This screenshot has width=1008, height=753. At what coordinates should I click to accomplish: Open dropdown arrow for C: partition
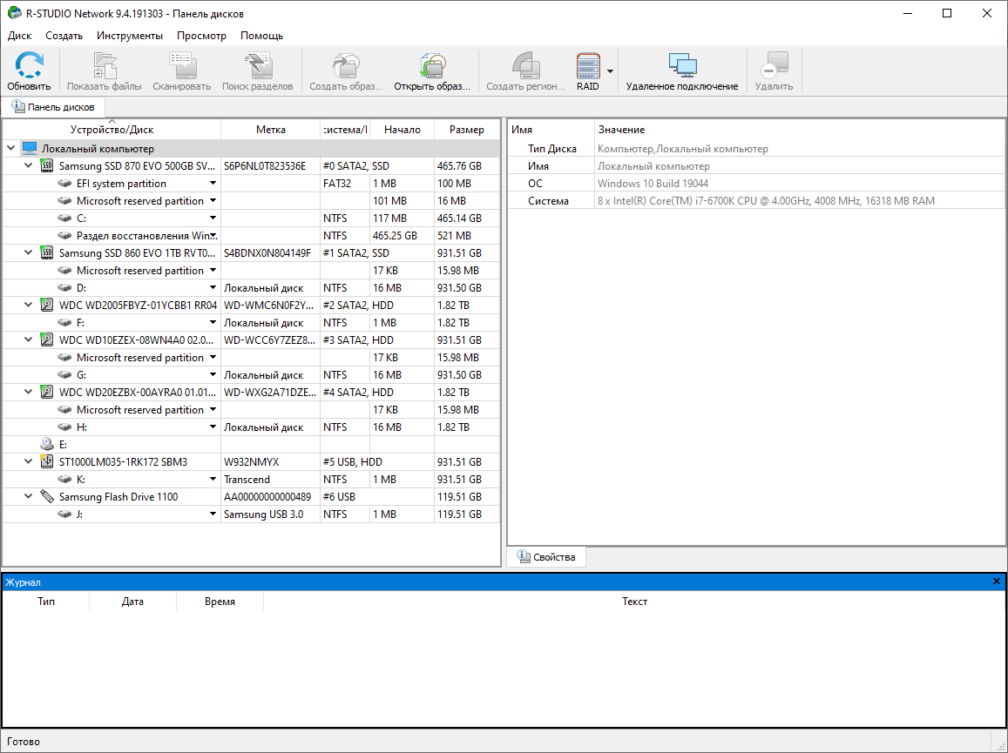213,219
